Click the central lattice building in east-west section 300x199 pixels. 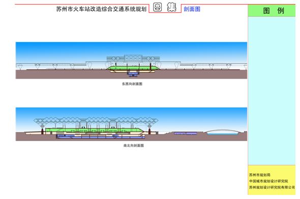tap(133, 58)
